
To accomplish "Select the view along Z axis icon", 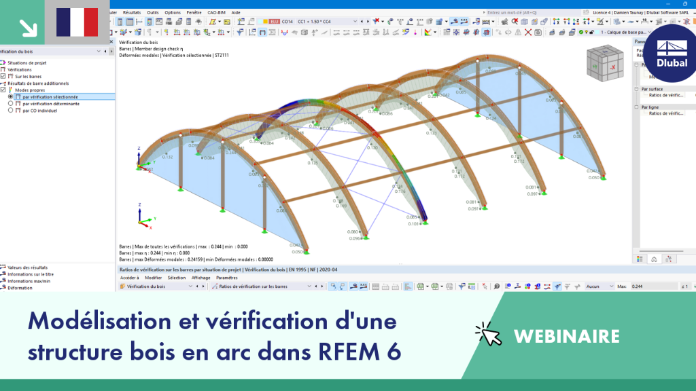I will (576, 21).
